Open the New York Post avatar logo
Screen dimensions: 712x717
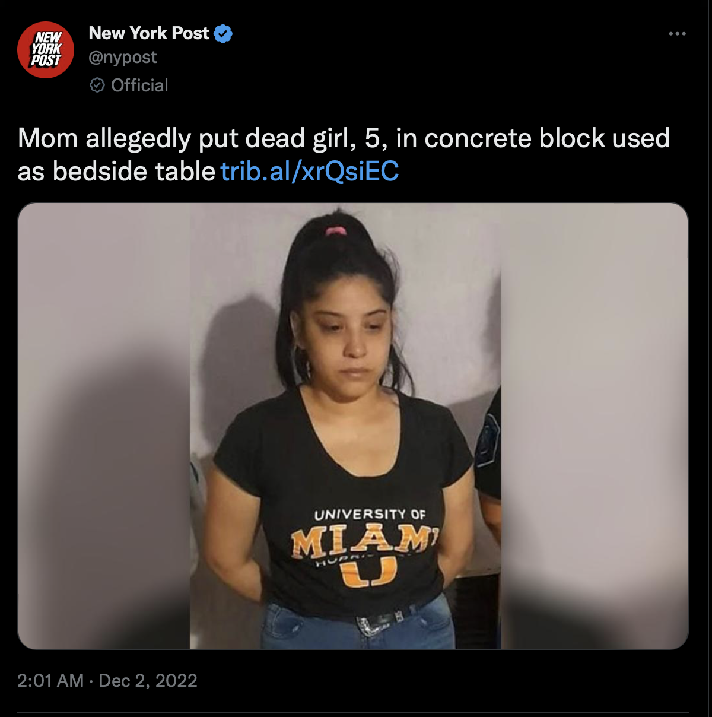click(46, 49)
